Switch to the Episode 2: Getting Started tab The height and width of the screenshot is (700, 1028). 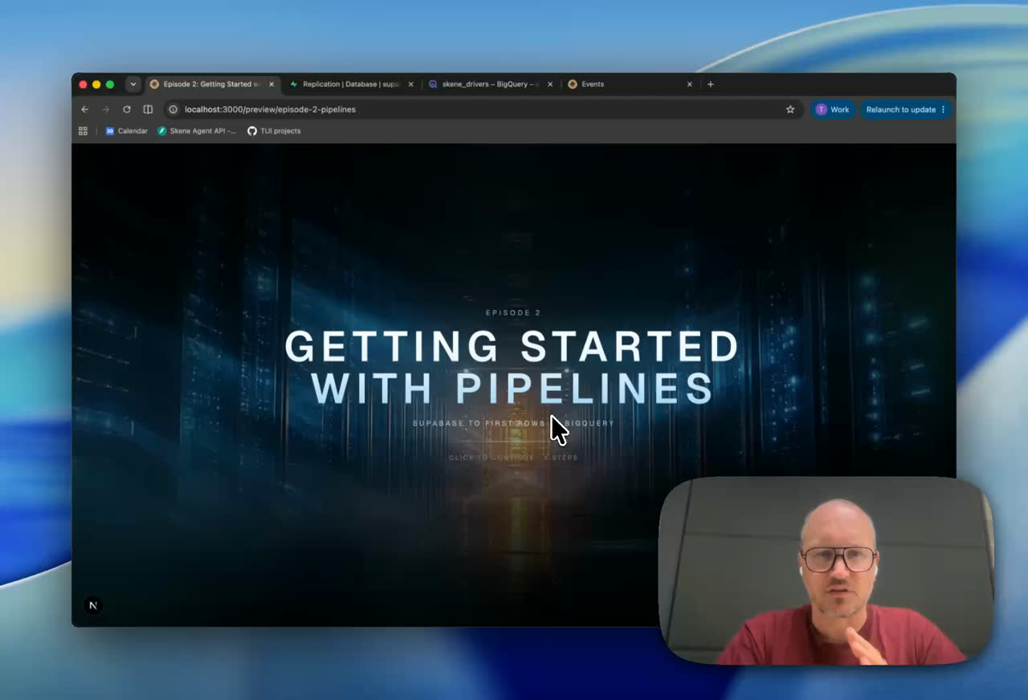point(213,84)
